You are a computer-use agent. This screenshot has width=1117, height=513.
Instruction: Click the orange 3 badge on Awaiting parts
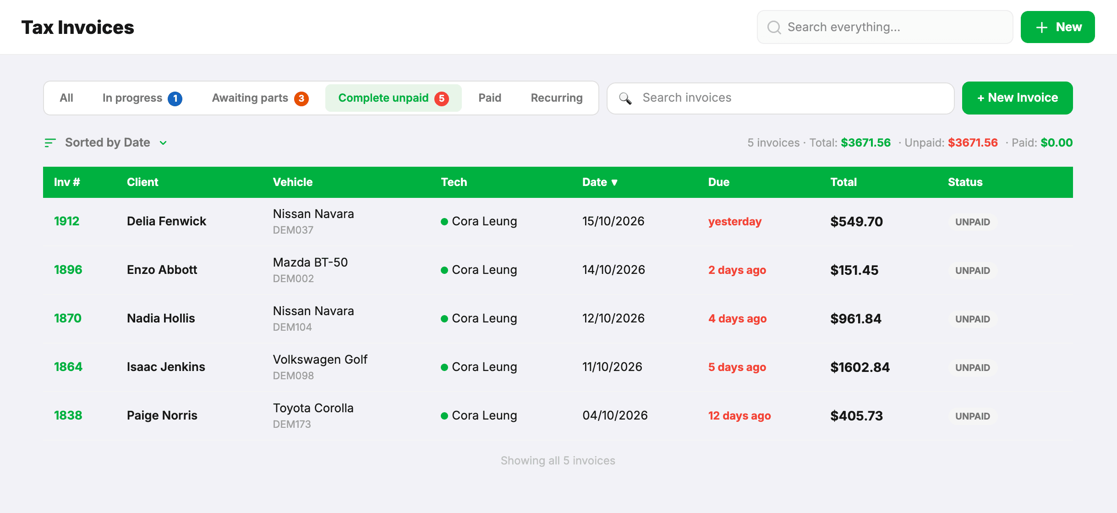[x=301, y=98]
